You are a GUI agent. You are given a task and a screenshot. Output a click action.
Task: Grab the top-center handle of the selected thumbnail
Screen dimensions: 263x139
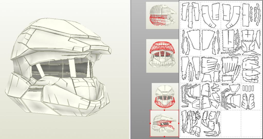[164, 110]
